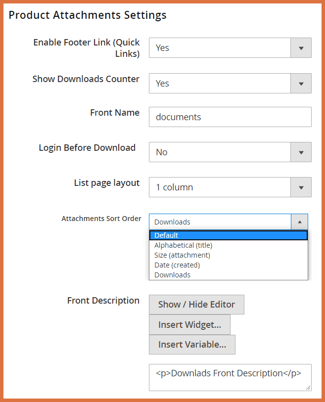Open the Enable Footer Link (Quick Links) selector
This screenshot has width=325, height=402.
(223, 47)
